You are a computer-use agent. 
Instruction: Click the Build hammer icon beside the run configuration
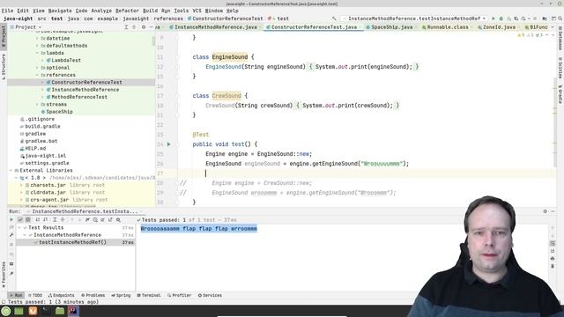point(334,18)
